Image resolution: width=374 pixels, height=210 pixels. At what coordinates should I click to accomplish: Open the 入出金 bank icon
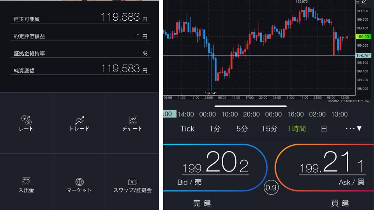tap(26, 185)
